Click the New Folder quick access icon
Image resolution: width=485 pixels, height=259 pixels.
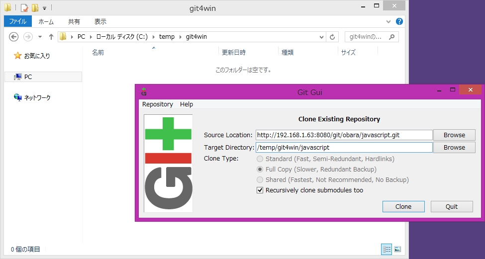(x=35, y=7)
